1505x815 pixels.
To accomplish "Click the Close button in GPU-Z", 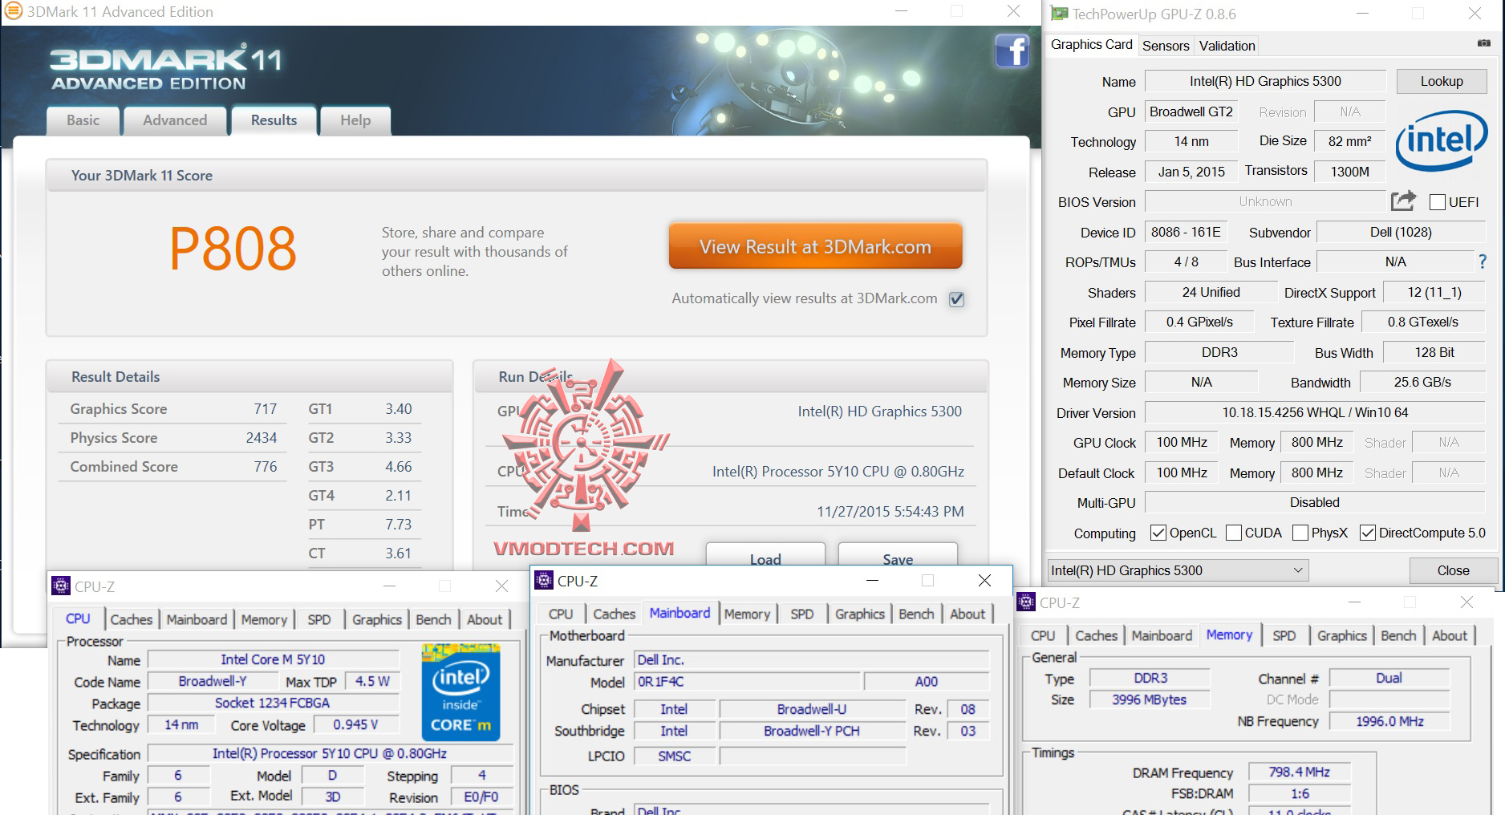I will [x=1453, y=570].
